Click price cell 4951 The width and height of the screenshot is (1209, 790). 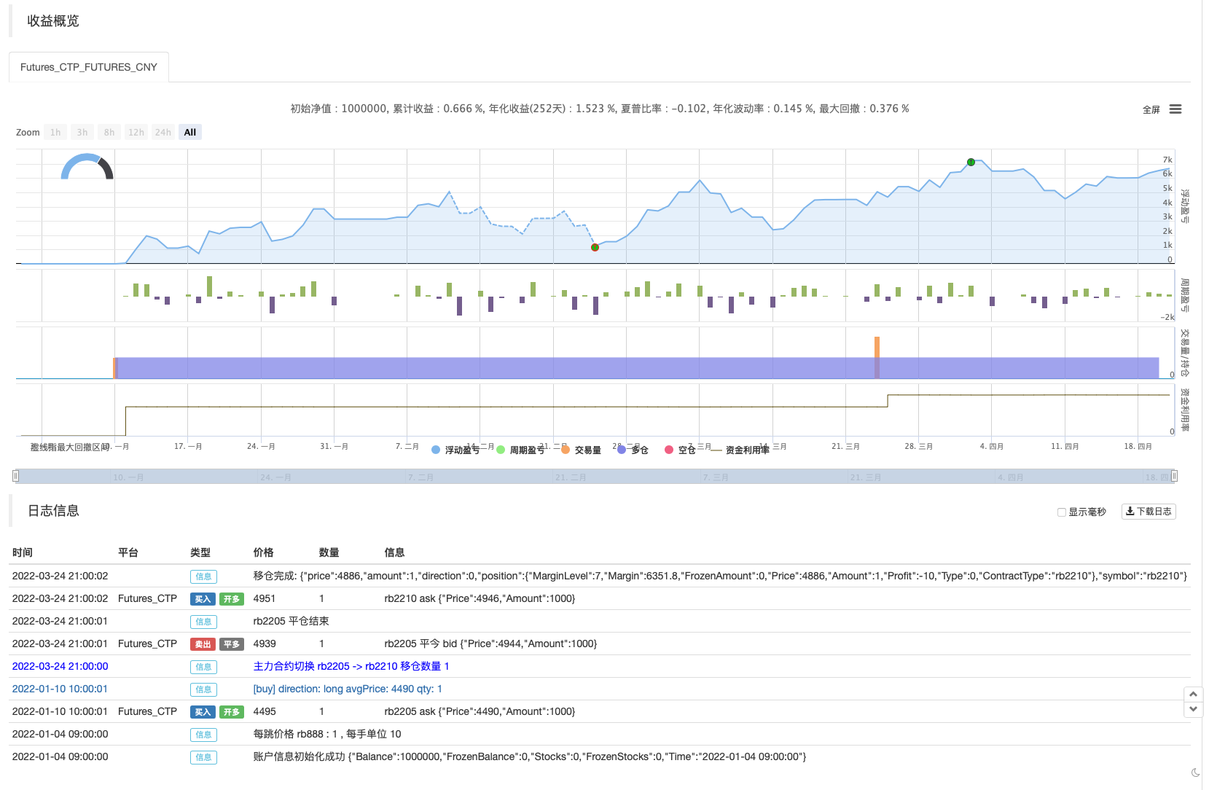pyautogui.click(x=265, y=598)
